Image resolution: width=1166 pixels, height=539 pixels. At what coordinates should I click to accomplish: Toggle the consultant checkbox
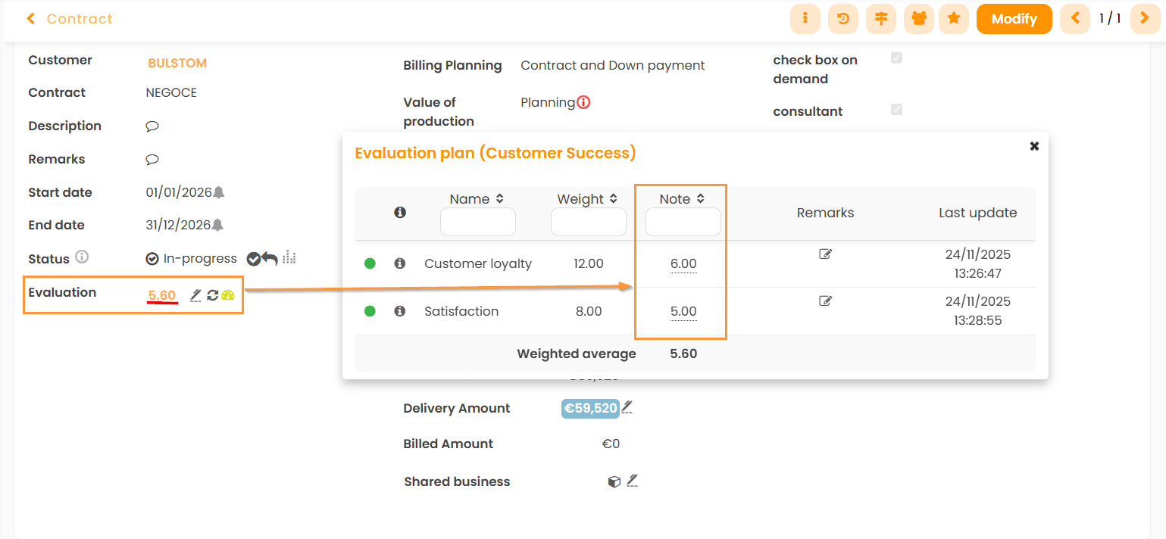click(x=896, y=110)
